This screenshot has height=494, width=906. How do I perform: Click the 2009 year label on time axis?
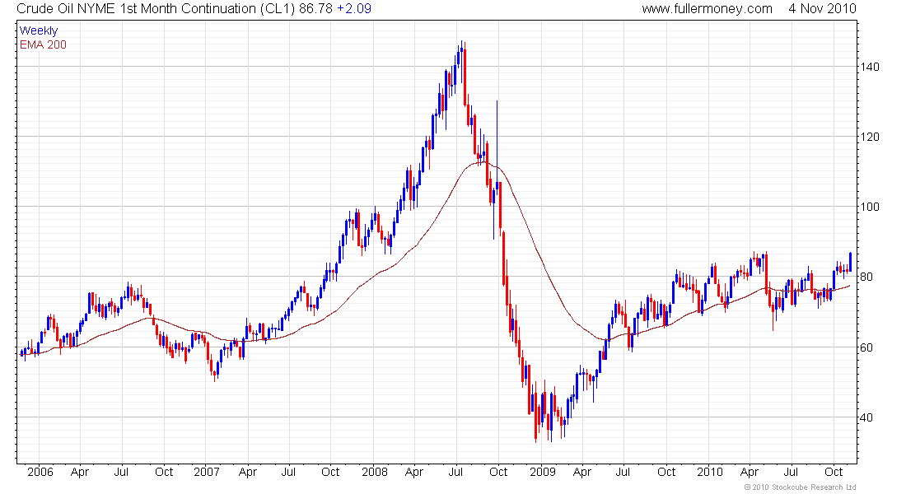click(x=543, y=472)
